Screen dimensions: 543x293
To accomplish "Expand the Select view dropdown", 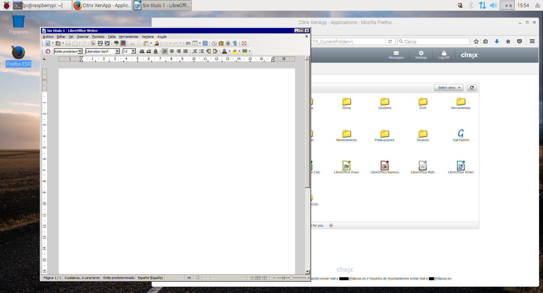I will [449, 88].
